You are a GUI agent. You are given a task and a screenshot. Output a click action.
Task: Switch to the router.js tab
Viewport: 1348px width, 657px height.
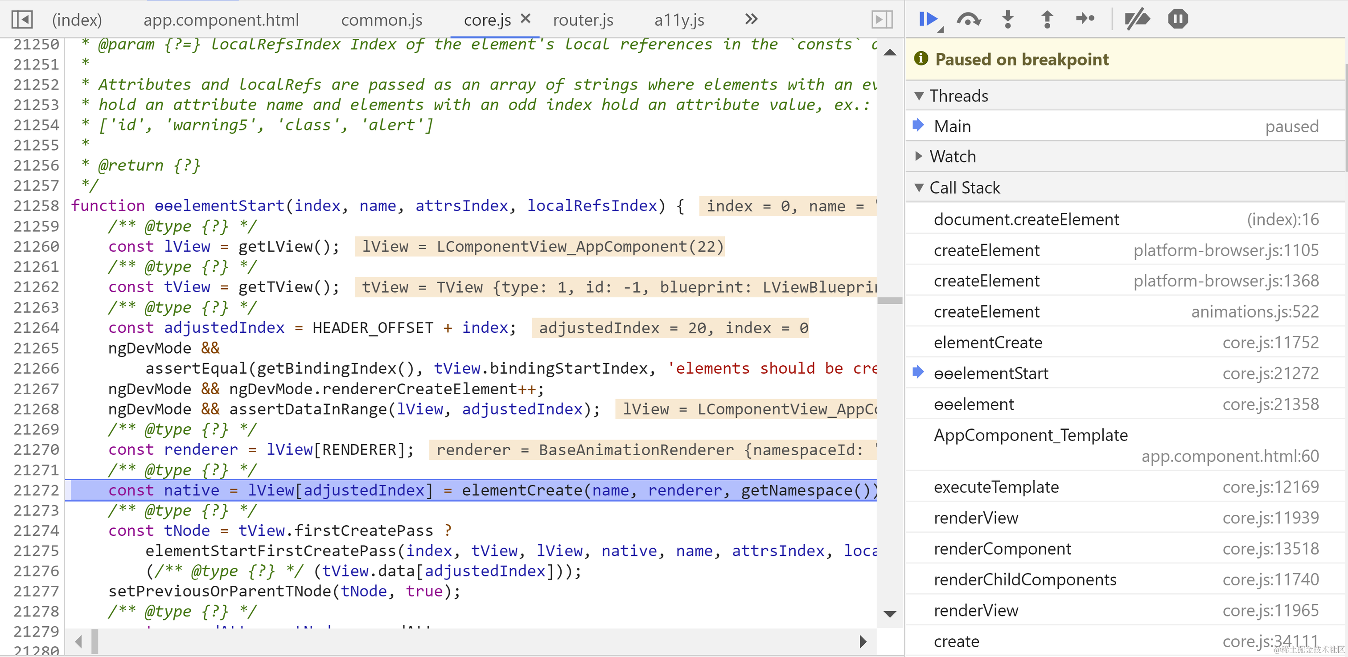pos(583,20)
